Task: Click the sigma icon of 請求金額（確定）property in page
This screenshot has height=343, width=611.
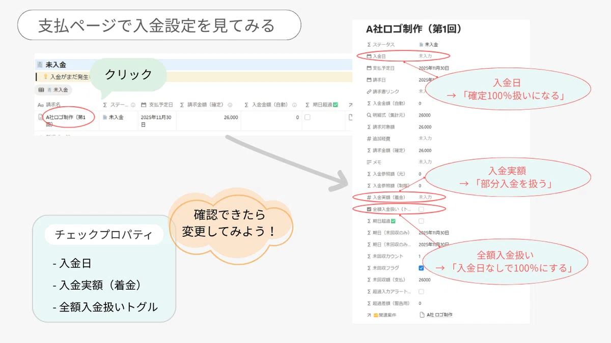Action: click(x=369, y=150)
